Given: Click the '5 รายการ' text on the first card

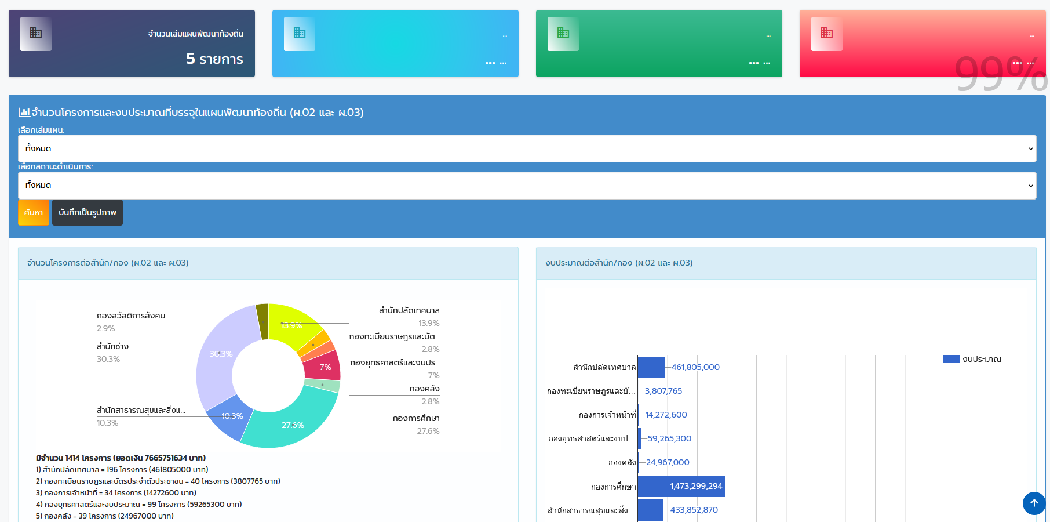Looking at the screenshot, I should 214,59.
